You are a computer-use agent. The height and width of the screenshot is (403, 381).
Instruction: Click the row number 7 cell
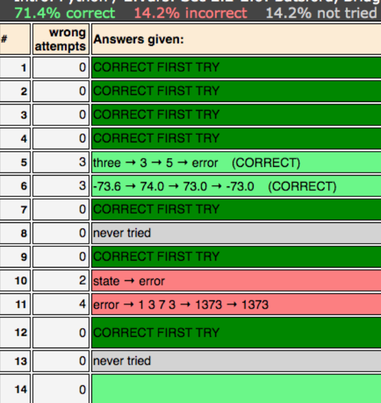pyautogui.click(x=15, y=209)
